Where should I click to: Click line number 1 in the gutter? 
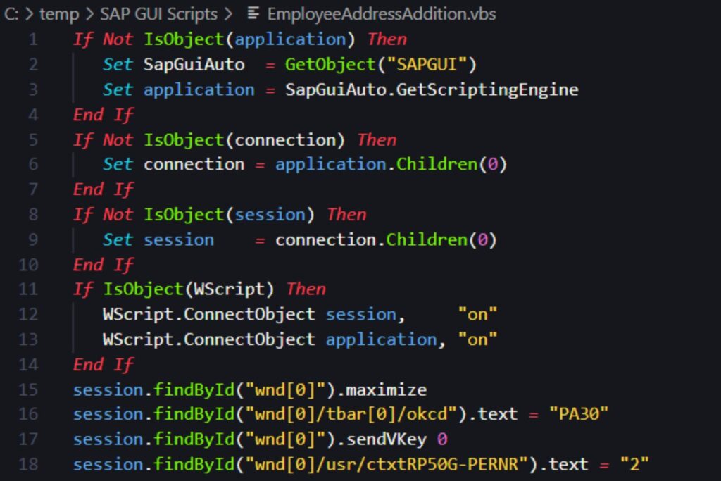tap(34, 39)
